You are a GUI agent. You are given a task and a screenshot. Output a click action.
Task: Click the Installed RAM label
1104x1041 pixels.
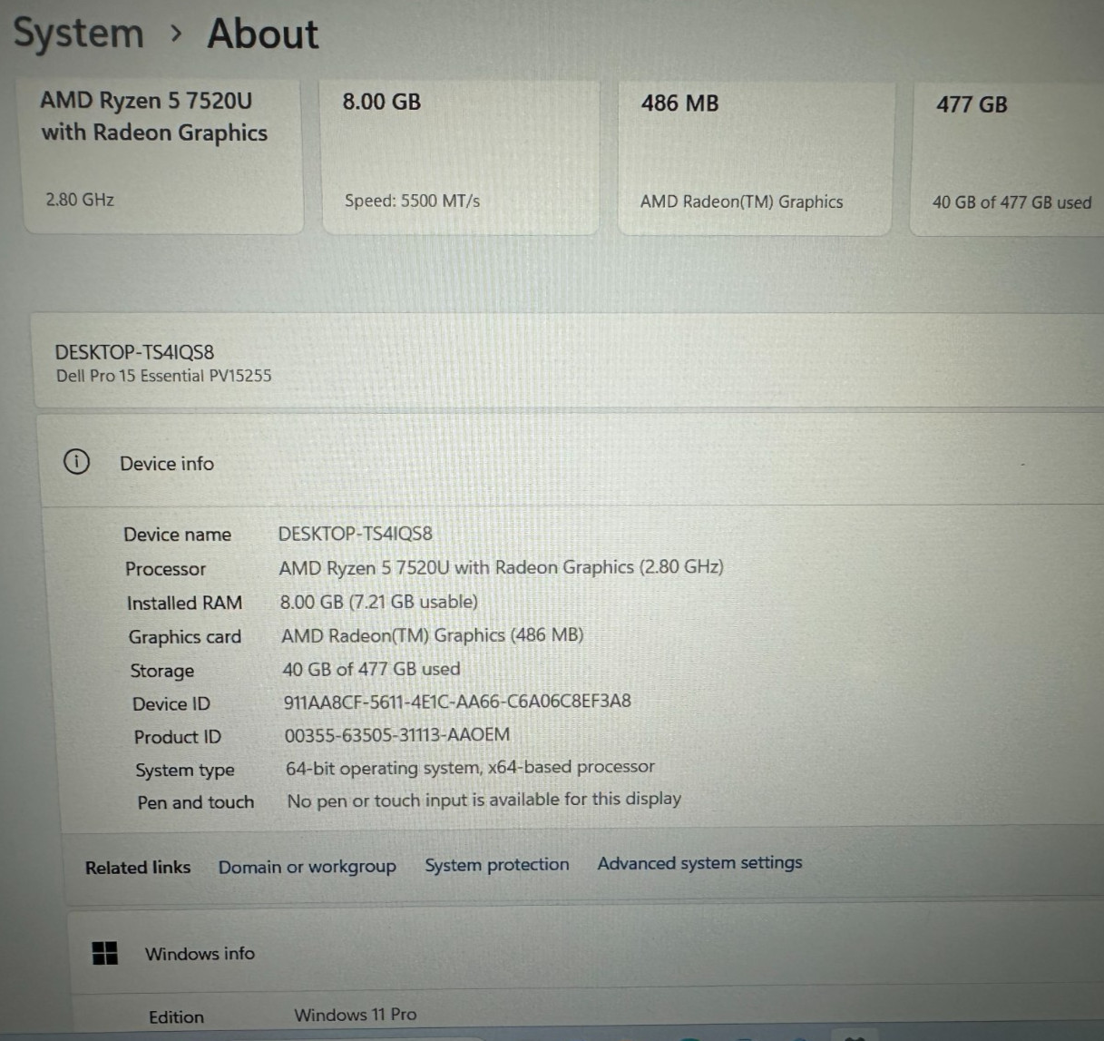[184, 604]
